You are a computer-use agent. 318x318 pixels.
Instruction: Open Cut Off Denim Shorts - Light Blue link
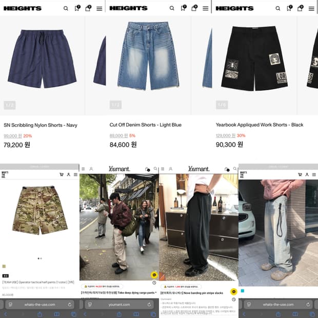[x=146, y=125]
